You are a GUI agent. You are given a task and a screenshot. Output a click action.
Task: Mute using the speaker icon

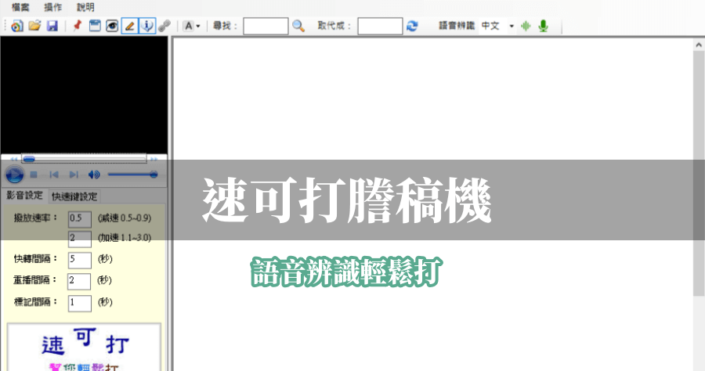coord(94,175)
